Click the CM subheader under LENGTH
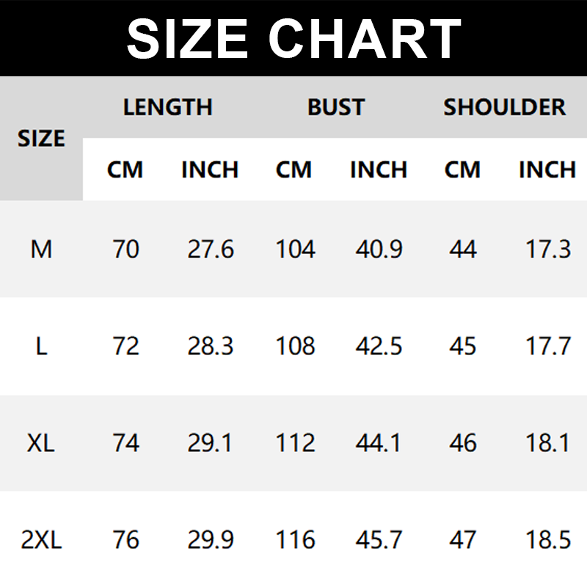587x587 pixels. click(x=125, y=169)
